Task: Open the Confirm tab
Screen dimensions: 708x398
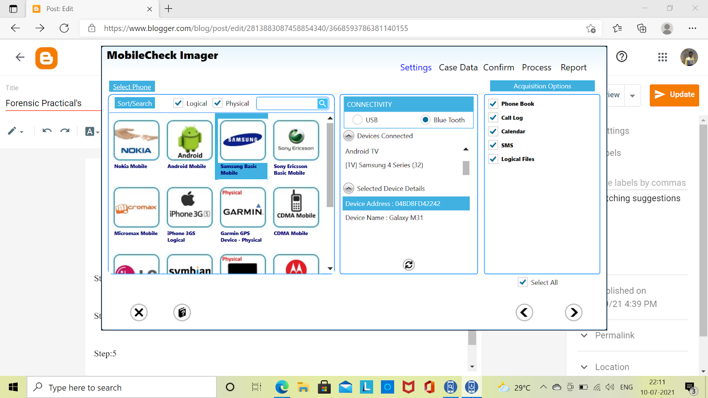Action: [x=499, y=68]
